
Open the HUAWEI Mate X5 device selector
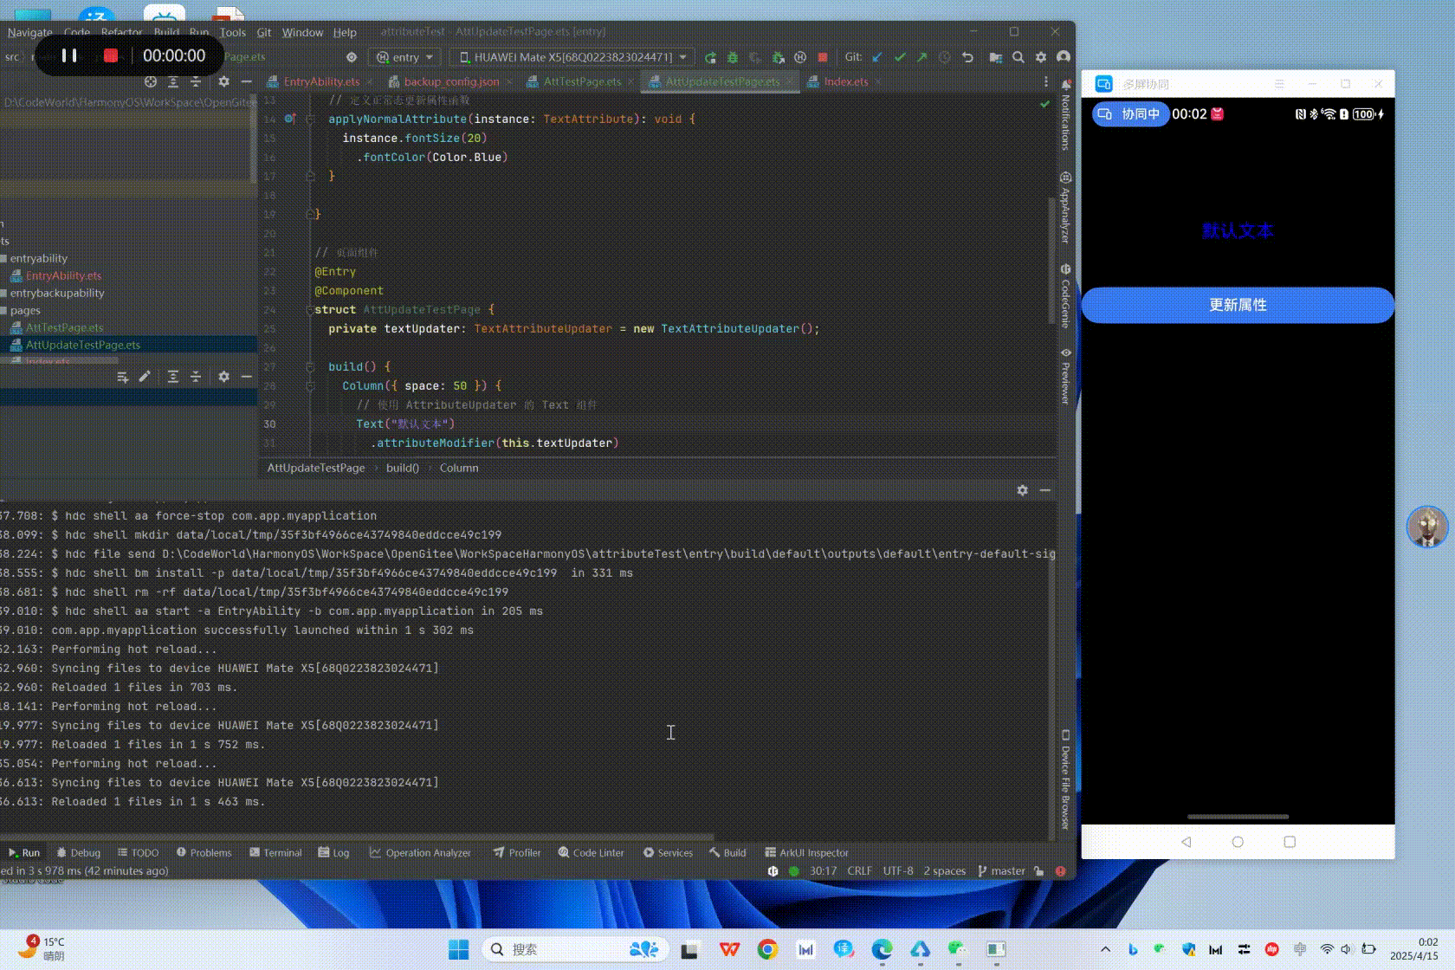(x=572, y=57)
